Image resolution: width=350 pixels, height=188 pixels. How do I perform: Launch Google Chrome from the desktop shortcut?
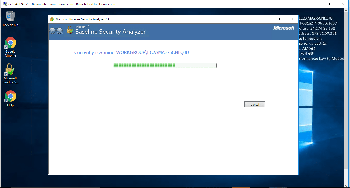pos(11,43)
